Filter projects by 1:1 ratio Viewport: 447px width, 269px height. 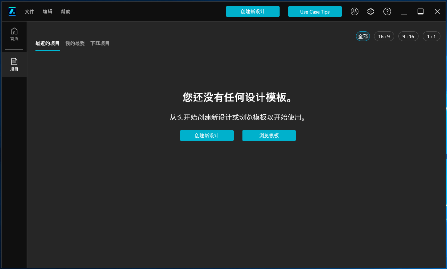pyautogui.click(x=431, y=36)
